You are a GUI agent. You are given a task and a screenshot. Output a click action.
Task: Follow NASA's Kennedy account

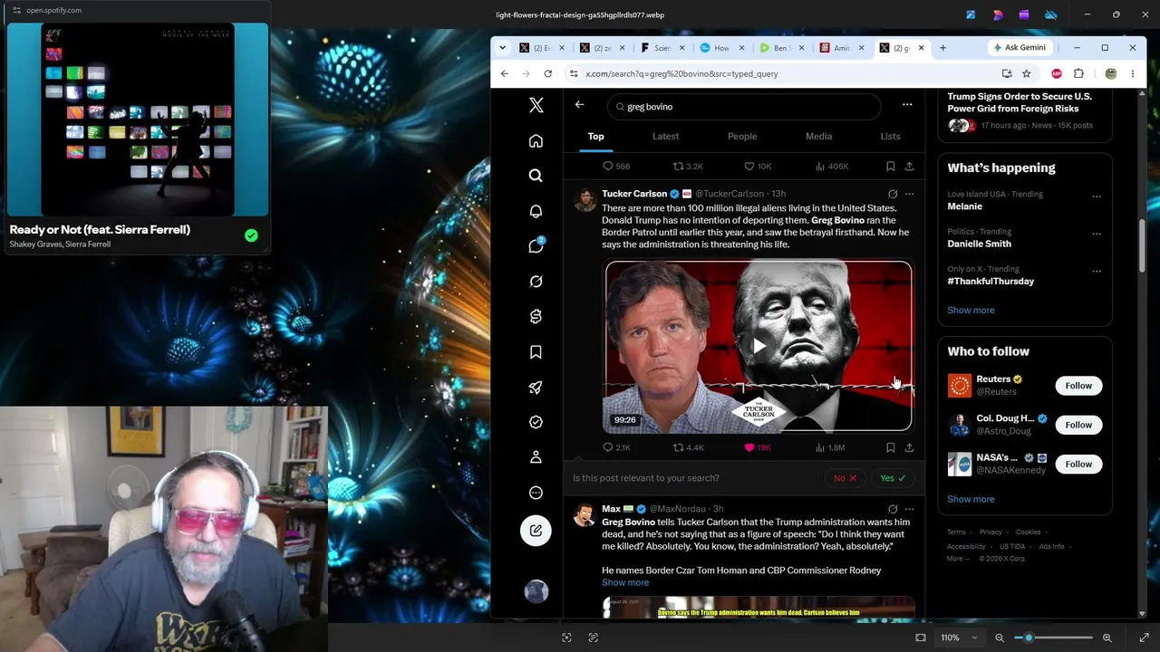1078,464
